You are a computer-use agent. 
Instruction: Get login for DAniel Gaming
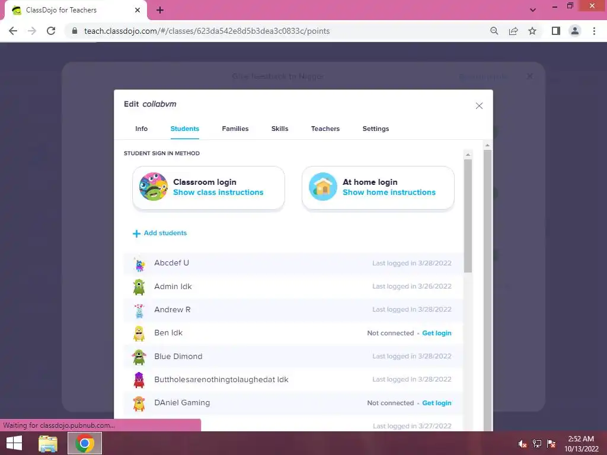click(x=437, y=403)
